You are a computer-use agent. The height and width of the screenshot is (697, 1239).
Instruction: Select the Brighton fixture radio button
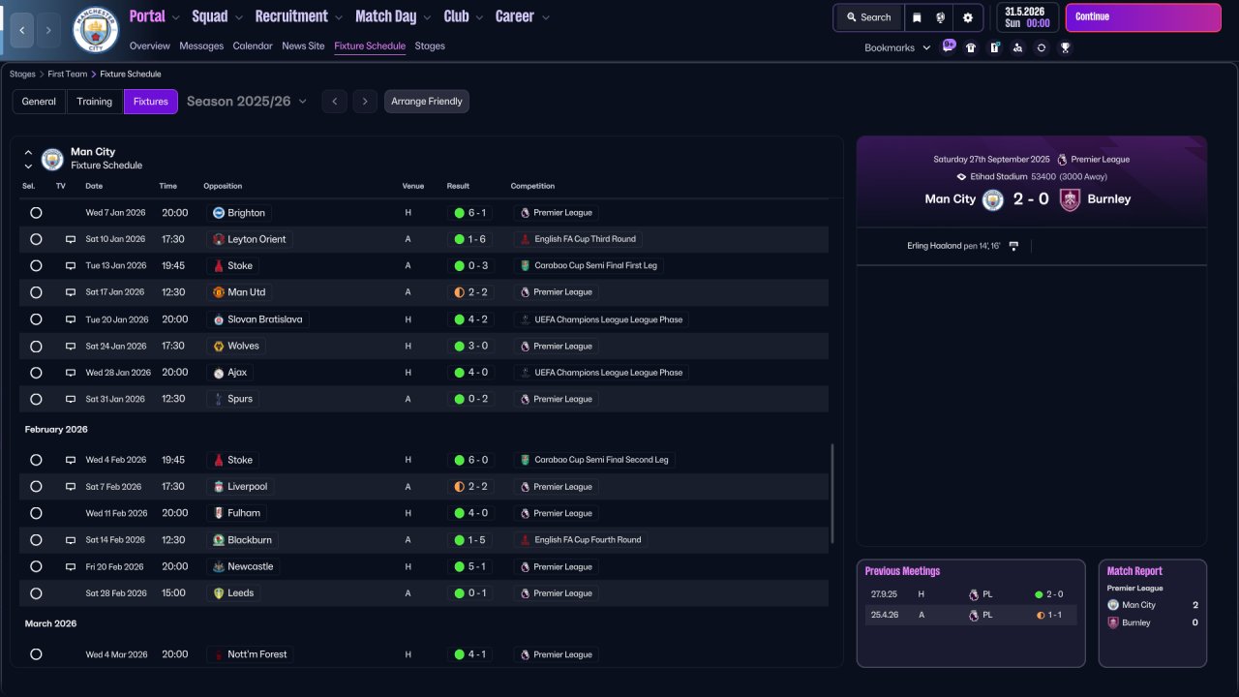click(36, 213)
